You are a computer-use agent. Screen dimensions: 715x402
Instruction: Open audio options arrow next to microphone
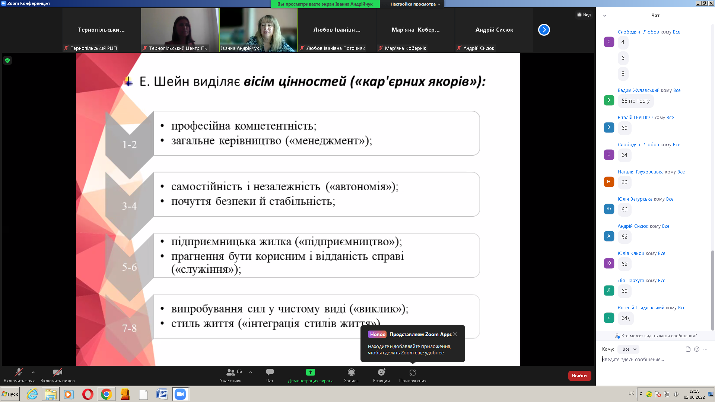click(33, 372)
